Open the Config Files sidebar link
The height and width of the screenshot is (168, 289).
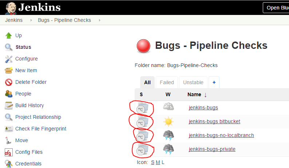29,152
